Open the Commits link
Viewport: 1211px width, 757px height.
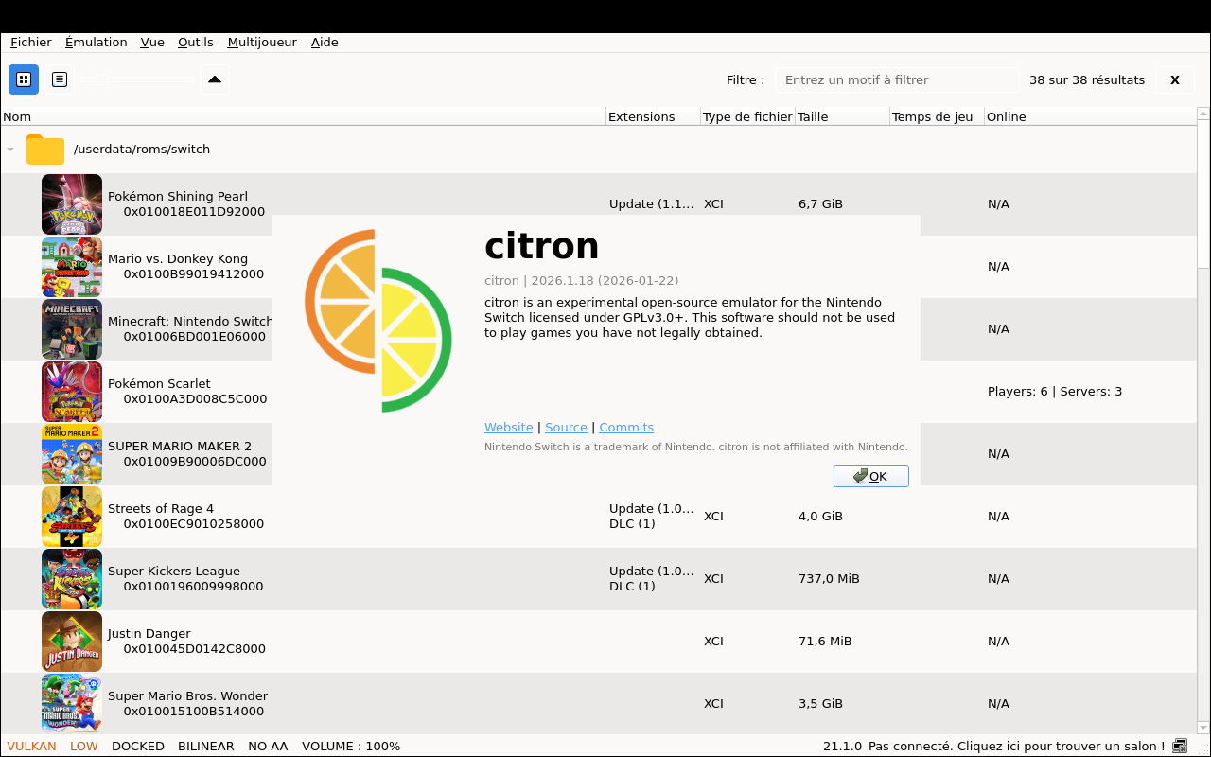[626, 428]
